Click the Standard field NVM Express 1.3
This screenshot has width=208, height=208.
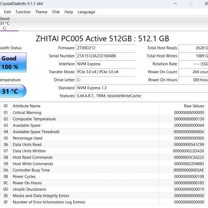coord(142,88)
